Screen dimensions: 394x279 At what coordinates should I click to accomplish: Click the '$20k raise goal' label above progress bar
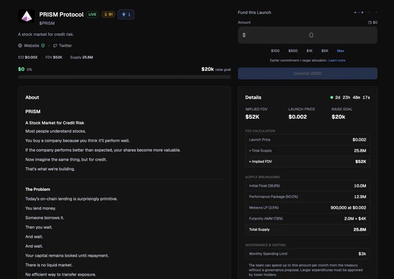(216, 69)
